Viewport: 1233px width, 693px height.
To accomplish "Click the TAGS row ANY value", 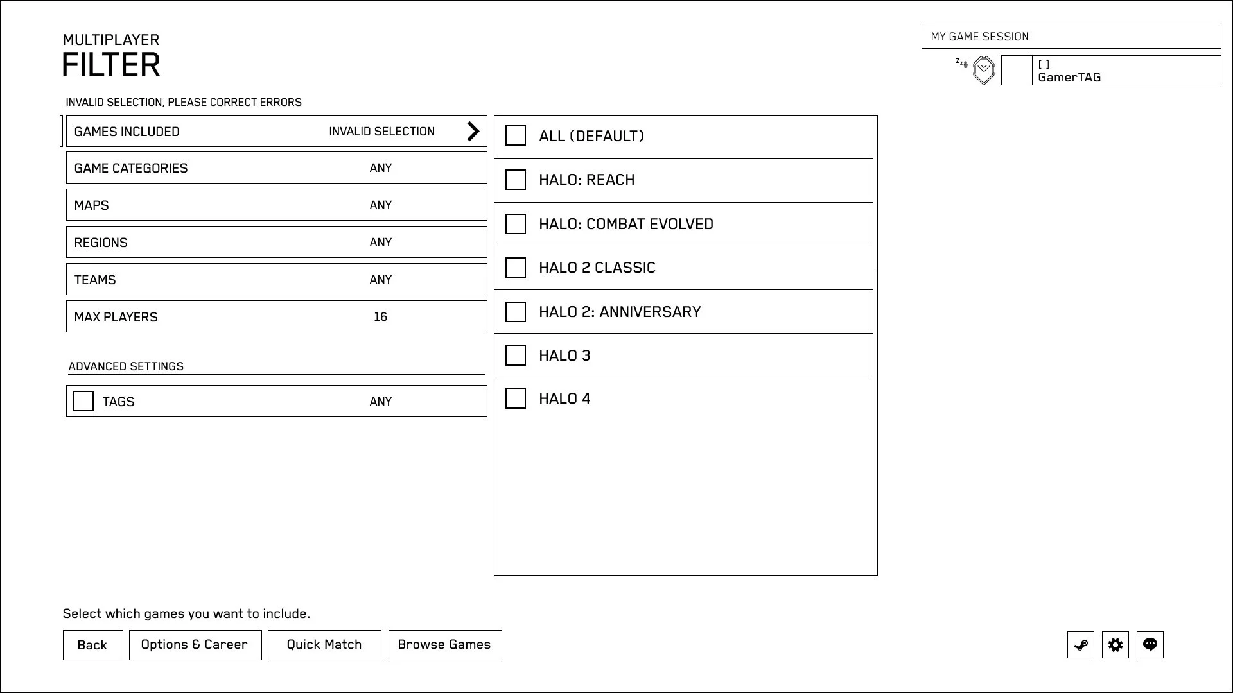I will (381, 401).
